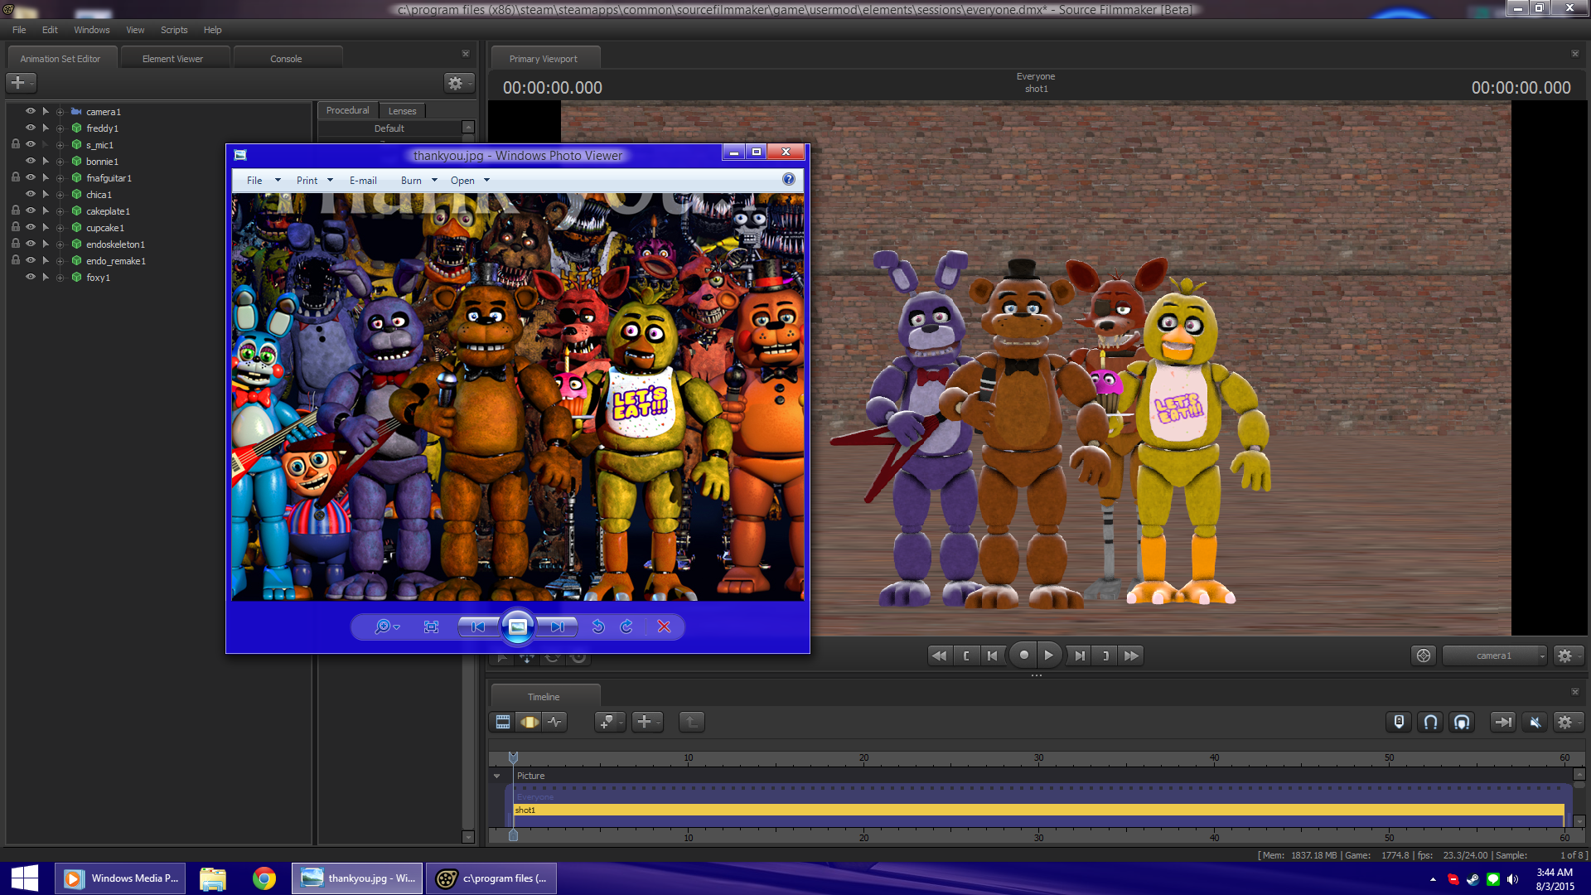The image size is (1591, 895).
Task: Toggle the timeline audio mute icon
Action: (1535, 722)
